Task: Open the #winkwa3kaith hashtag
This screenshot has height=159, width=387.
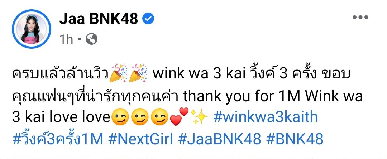Action: (x=266, y=117)
